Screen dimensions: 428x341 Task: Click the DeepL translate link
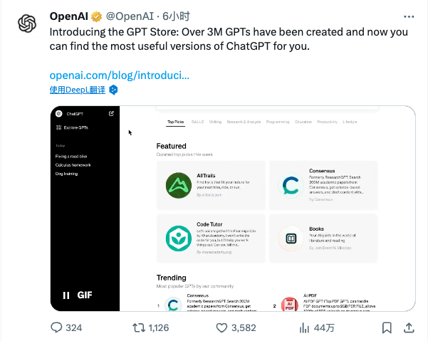(78, 90)
